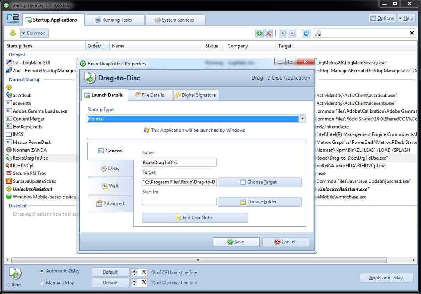Click the RtHDVCpl speaker icon

tap(9, 165)
